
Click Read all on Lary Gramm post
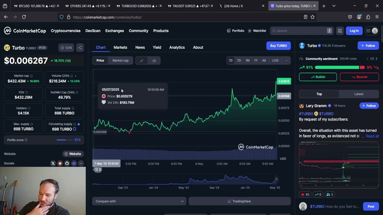pos(372,136)
